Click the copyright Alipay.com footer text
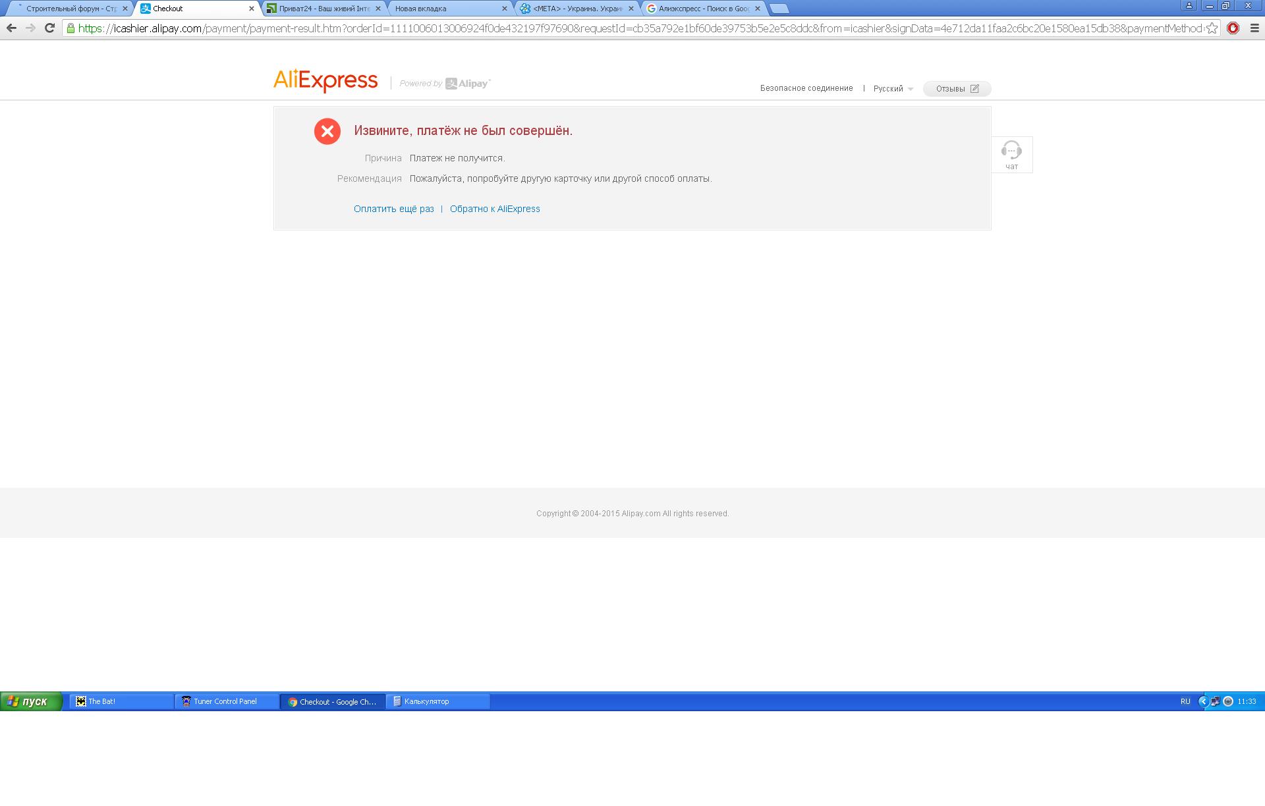 [632, 514]
